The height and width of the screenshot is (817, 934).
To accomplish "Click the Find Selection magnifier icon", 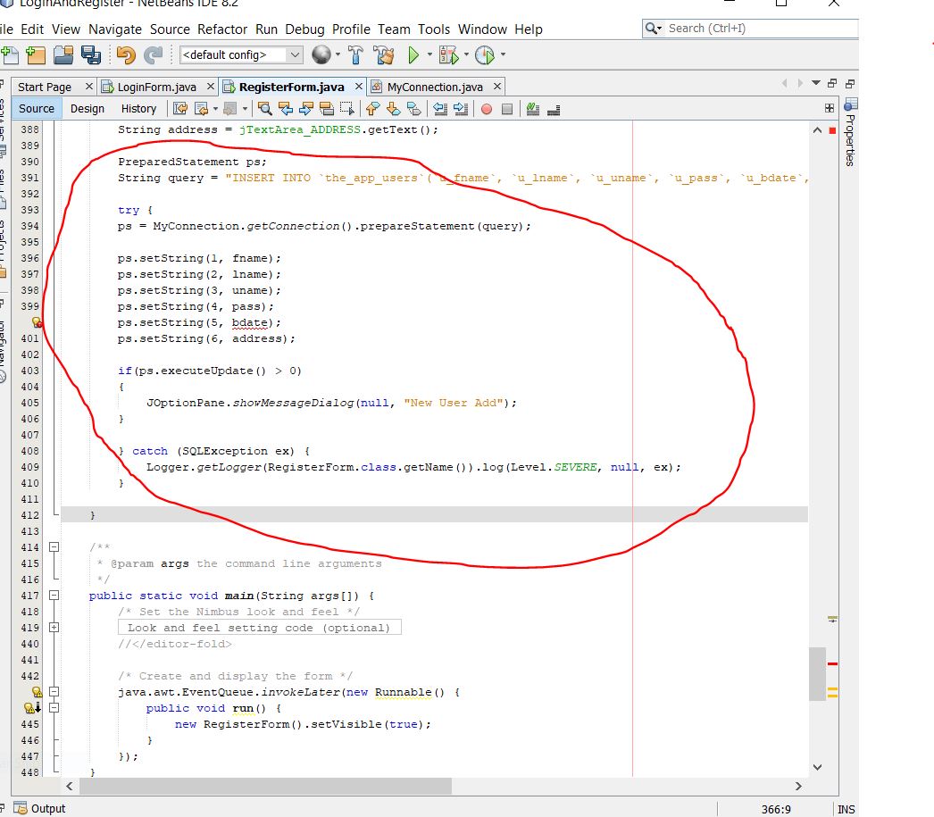I will point(264,109).
